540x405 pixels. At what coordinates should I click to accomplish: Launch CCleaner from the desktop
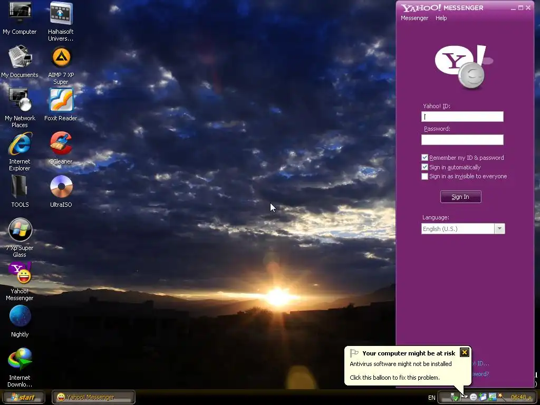61,148
